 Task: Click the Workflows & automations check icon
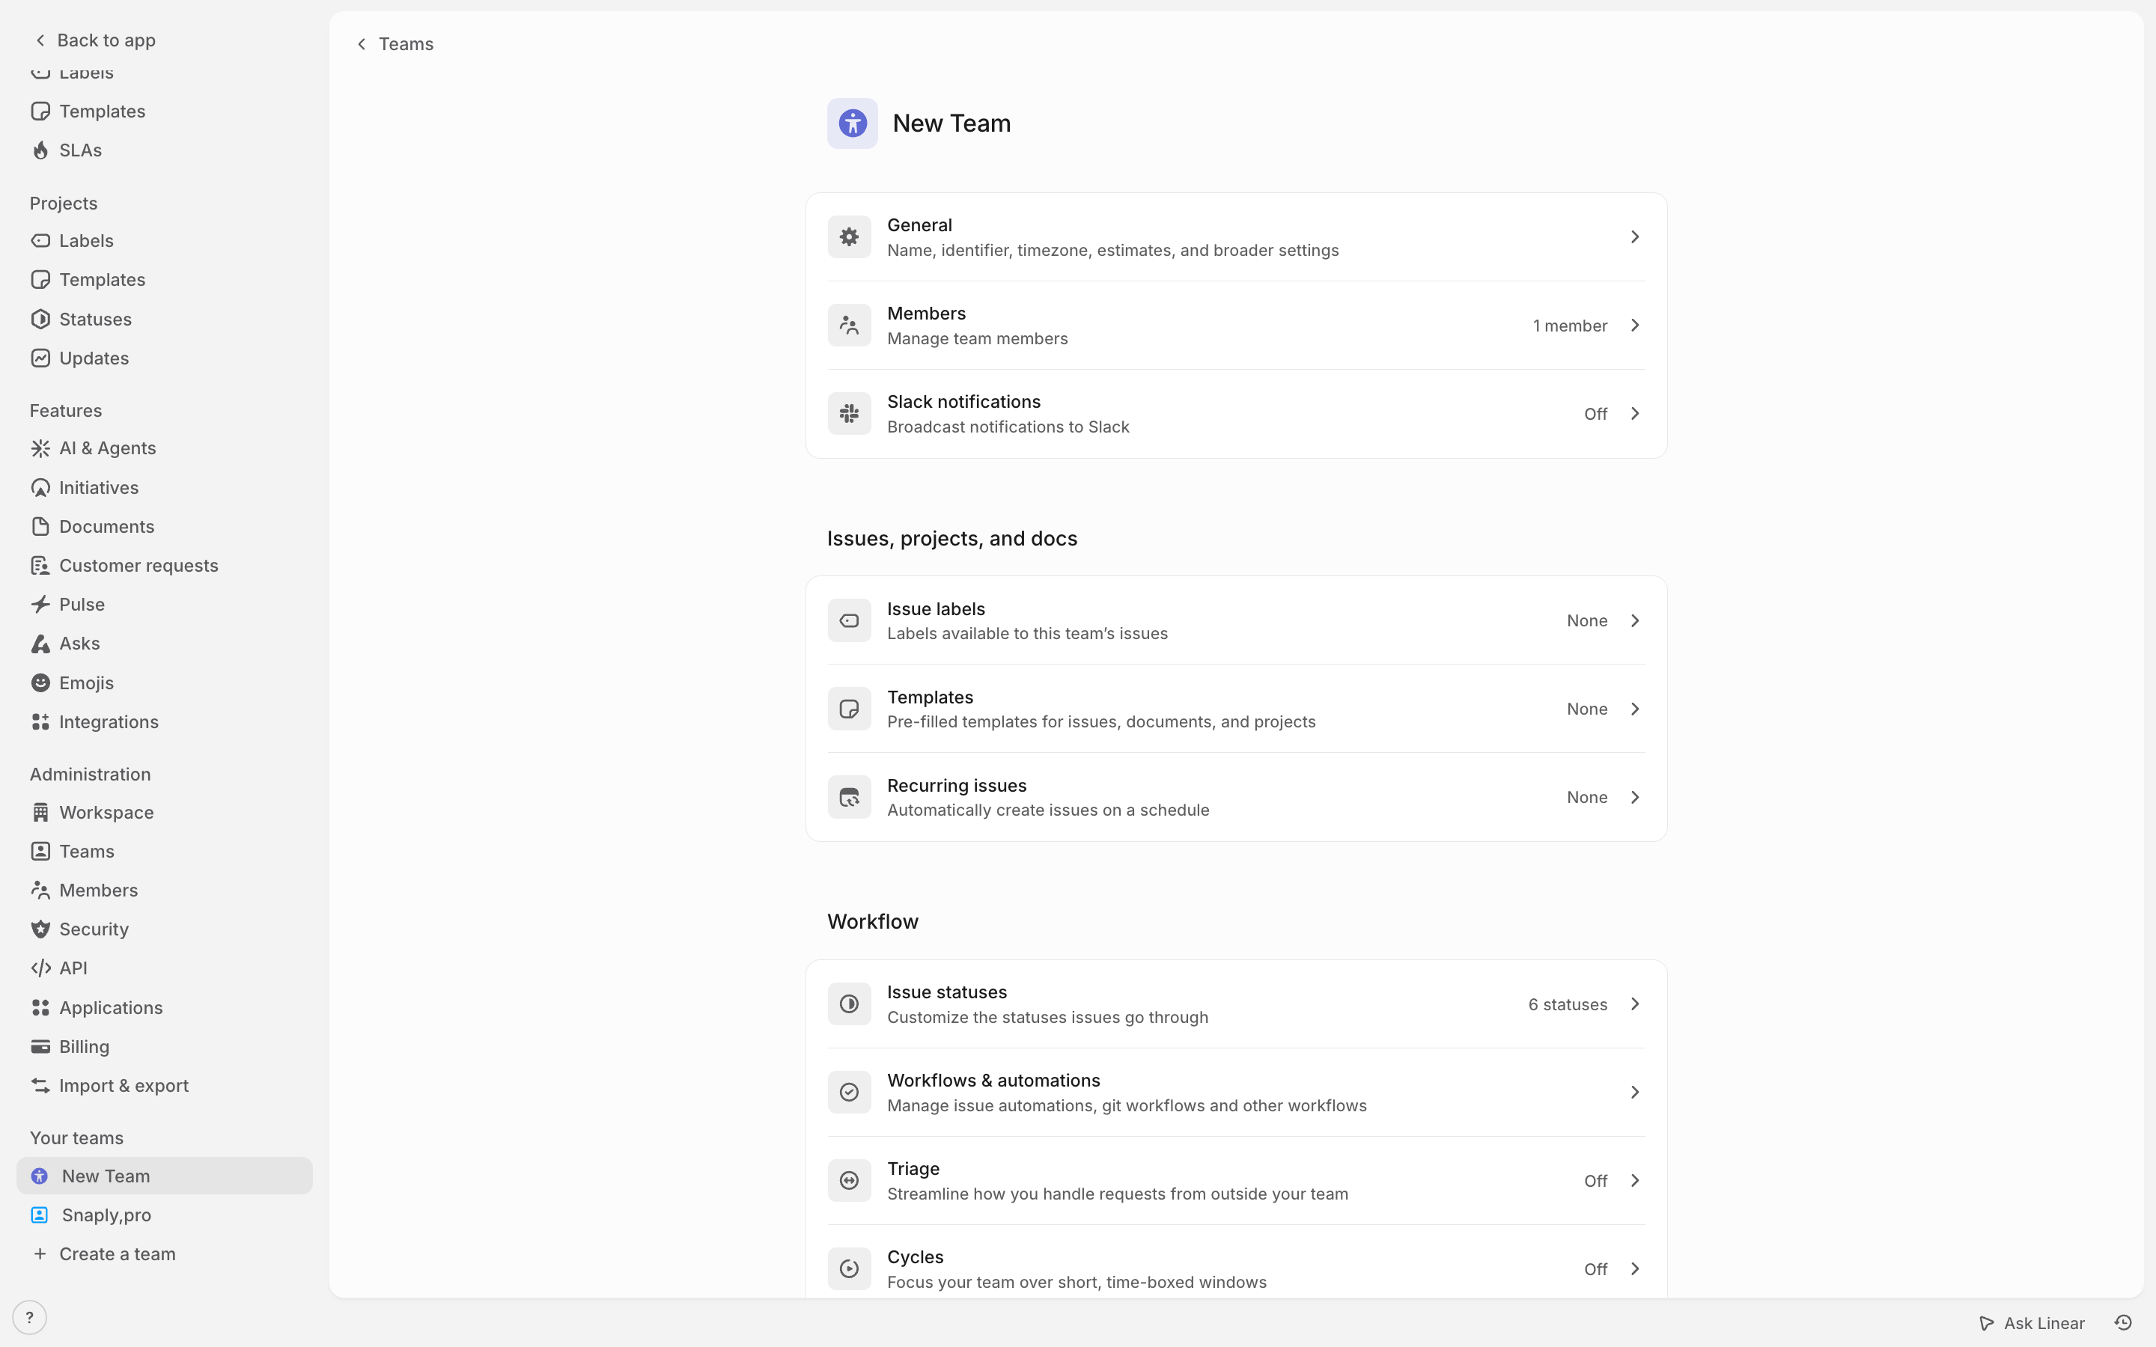(849, 1093)
